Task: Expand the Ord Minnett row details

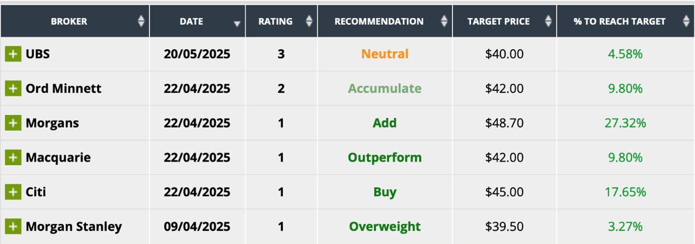Action: click(x=13, y=89)
